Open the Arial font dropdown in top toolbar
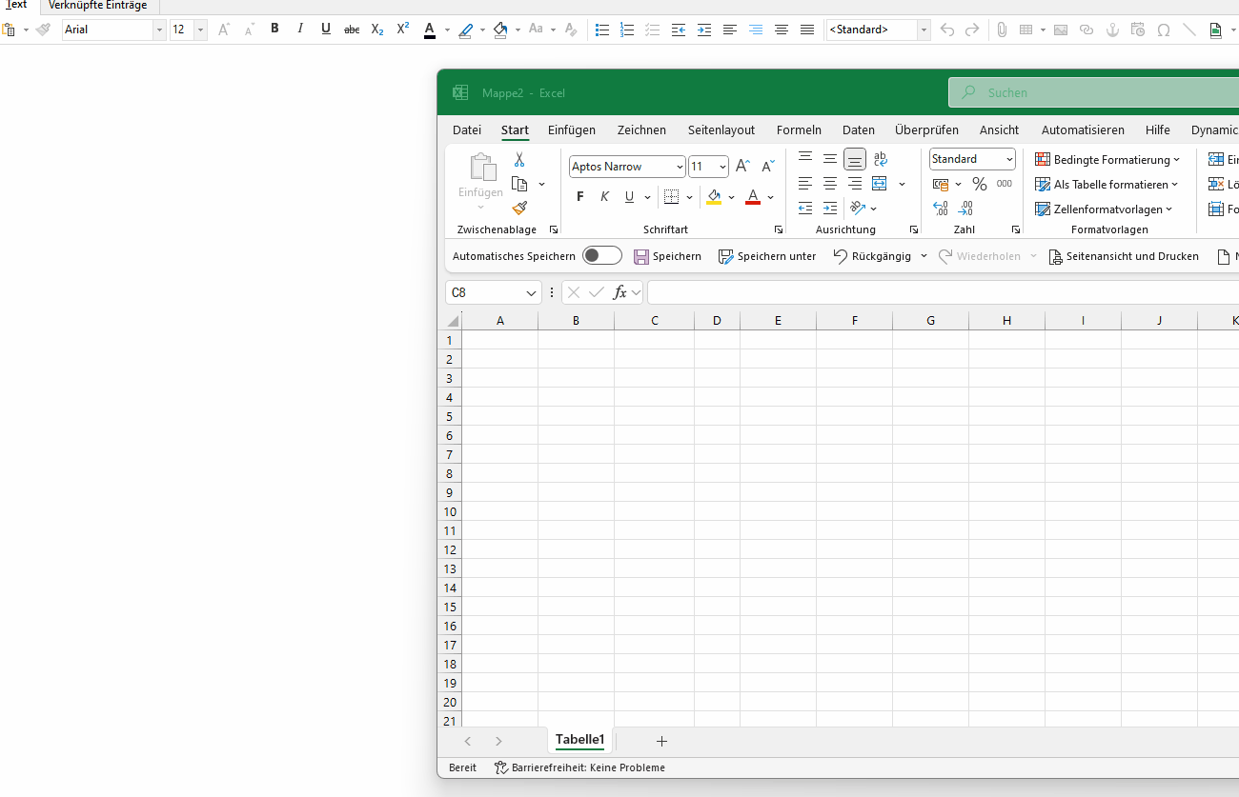The image size is (1239, 797). (159, 30)
